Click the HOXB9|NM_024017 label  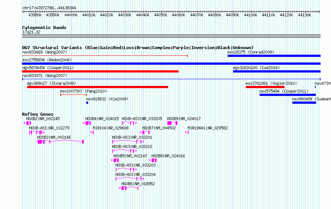(x=184, y=119)
